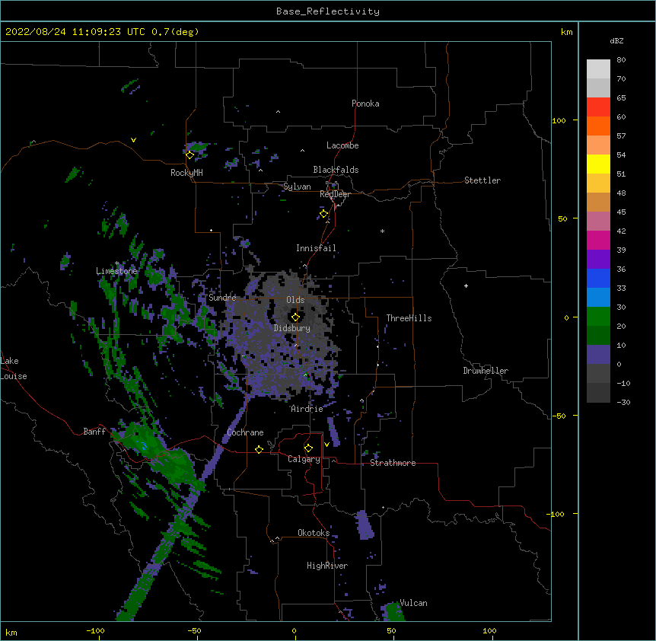Click the yellow diamond marker above Calgary

(308, 448)
